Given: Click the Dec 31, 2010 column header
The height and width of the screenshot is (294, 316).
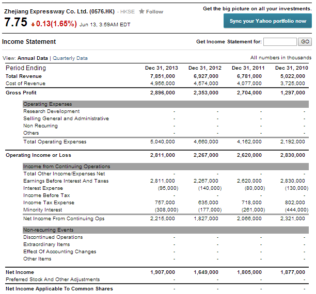Looking at the screenshot, I should pyautogui.click(x=292, y=68).
